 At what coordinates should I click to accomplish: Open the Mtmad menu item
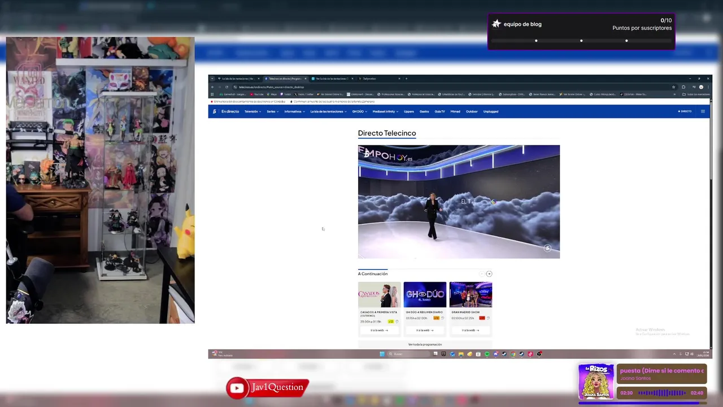tap(455, 111)
